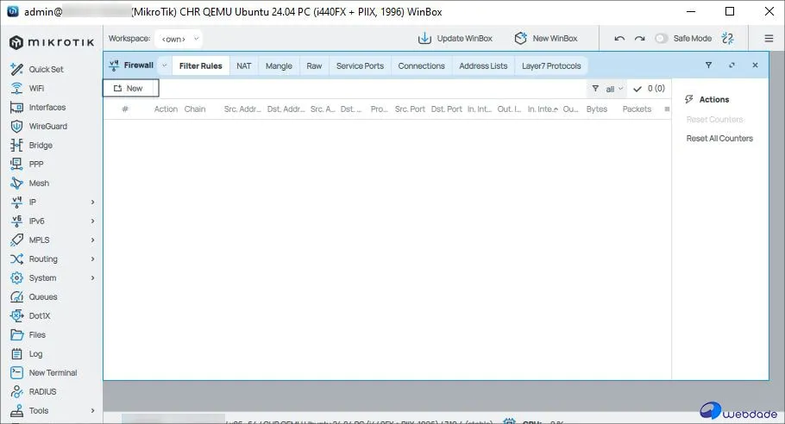Open New Terminal from sidebar

click(52, 373)
